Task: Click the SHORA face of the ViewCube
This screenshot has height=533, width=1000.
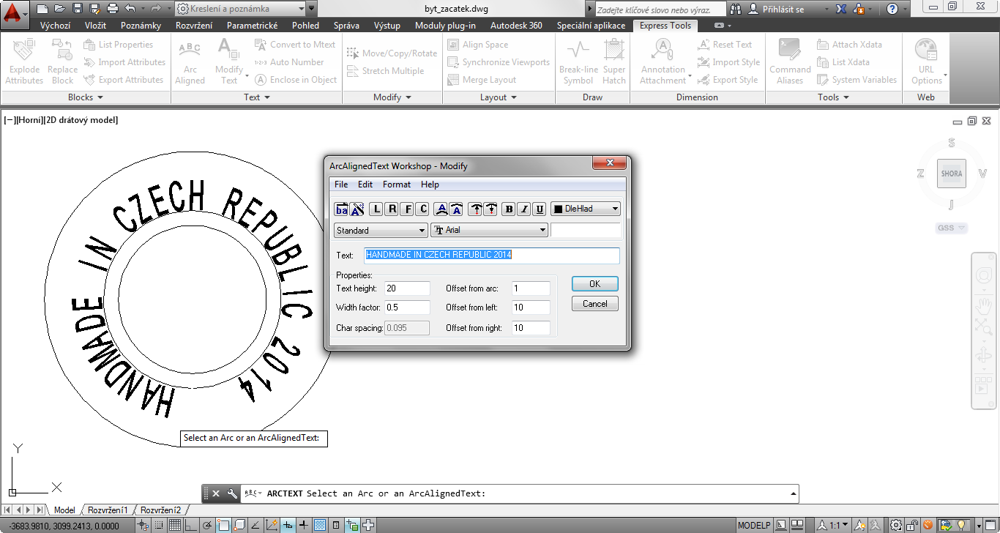Action: pos(952,174)
